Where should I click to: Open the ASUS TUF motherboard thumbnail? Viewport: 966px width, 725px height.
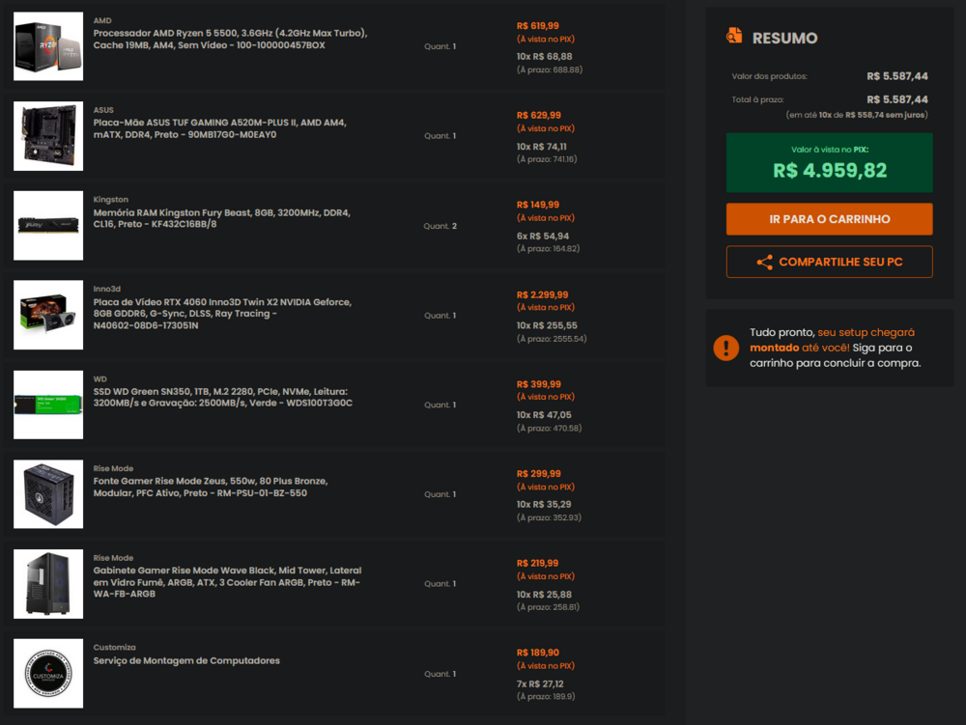(48, 136)
